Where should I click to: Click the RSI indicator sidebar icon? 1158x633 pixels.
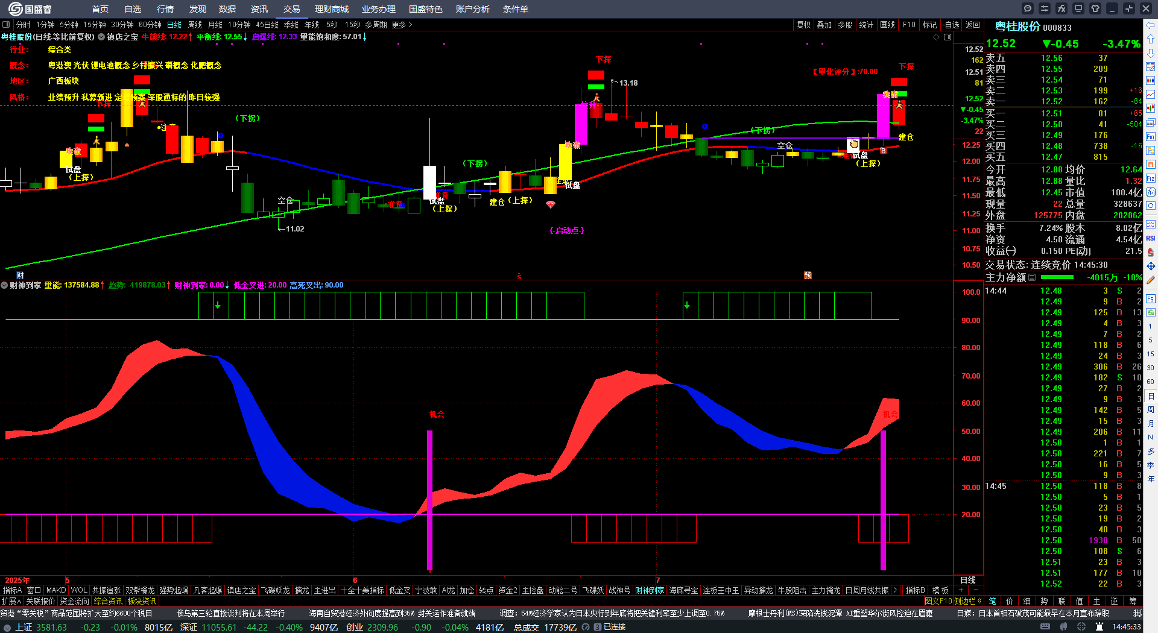(1151, 238)
